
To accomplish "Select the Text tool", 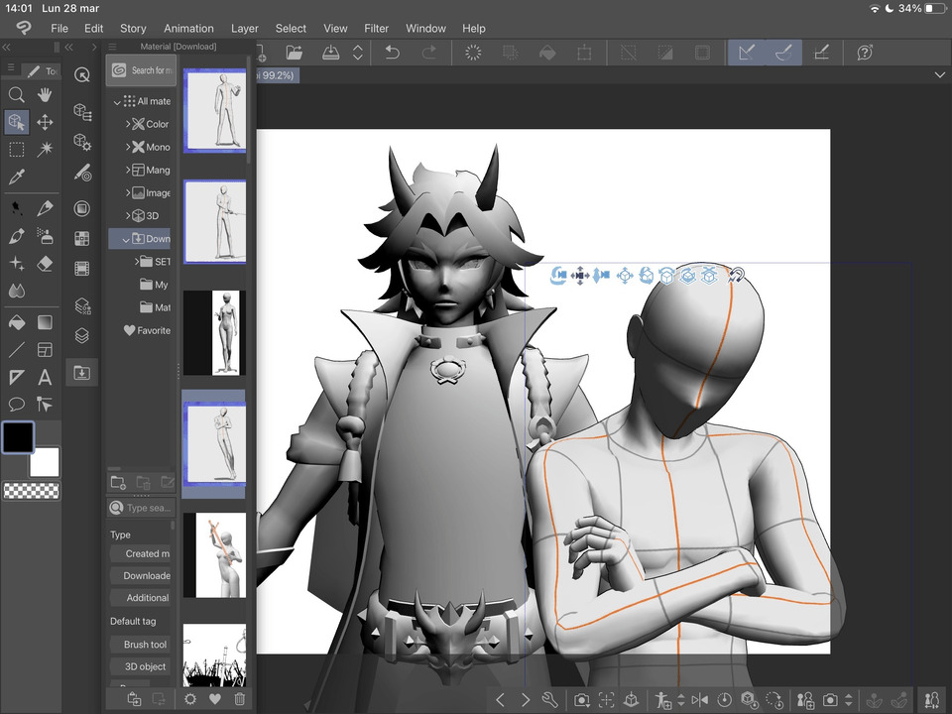I will coord(45,377).
